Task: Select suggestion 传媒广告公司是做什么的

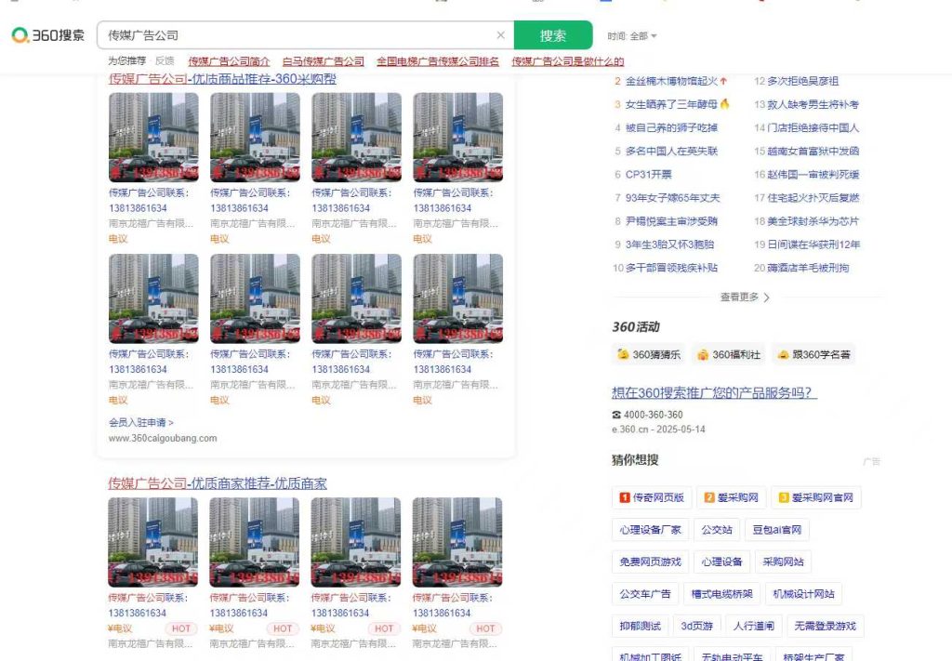Action: (568, 61)
